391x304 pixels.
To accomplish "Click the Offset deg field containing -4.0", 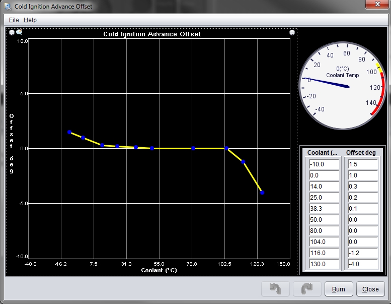I will click(362, 264).
